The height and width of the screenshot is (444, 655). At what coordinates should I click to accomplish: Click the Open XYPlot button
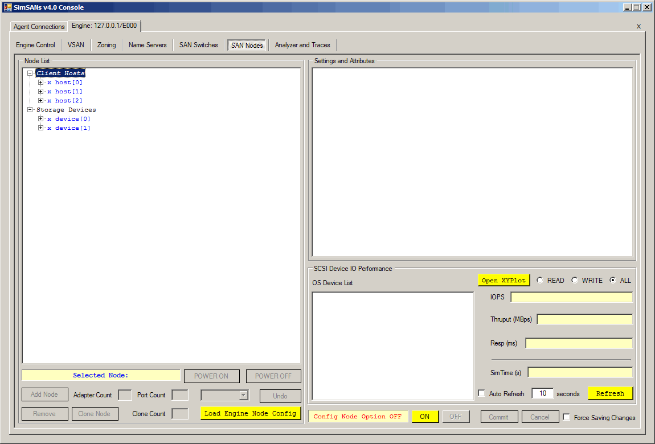pos(503,280)
